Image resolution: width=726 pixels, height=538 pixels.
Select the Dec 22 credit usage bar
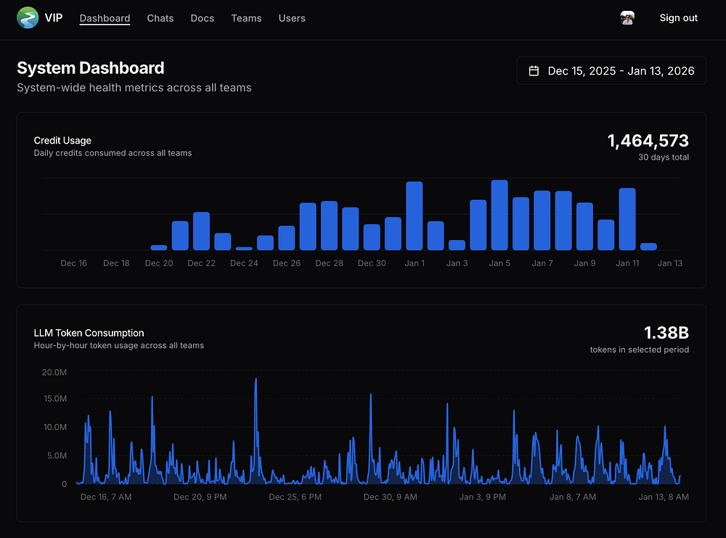click(201, 231)
